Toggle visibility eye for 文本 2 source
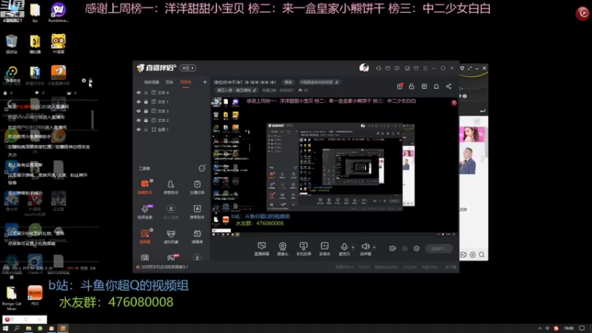The width and height of the screenshot is (592, 333). (x=138, y=120)
